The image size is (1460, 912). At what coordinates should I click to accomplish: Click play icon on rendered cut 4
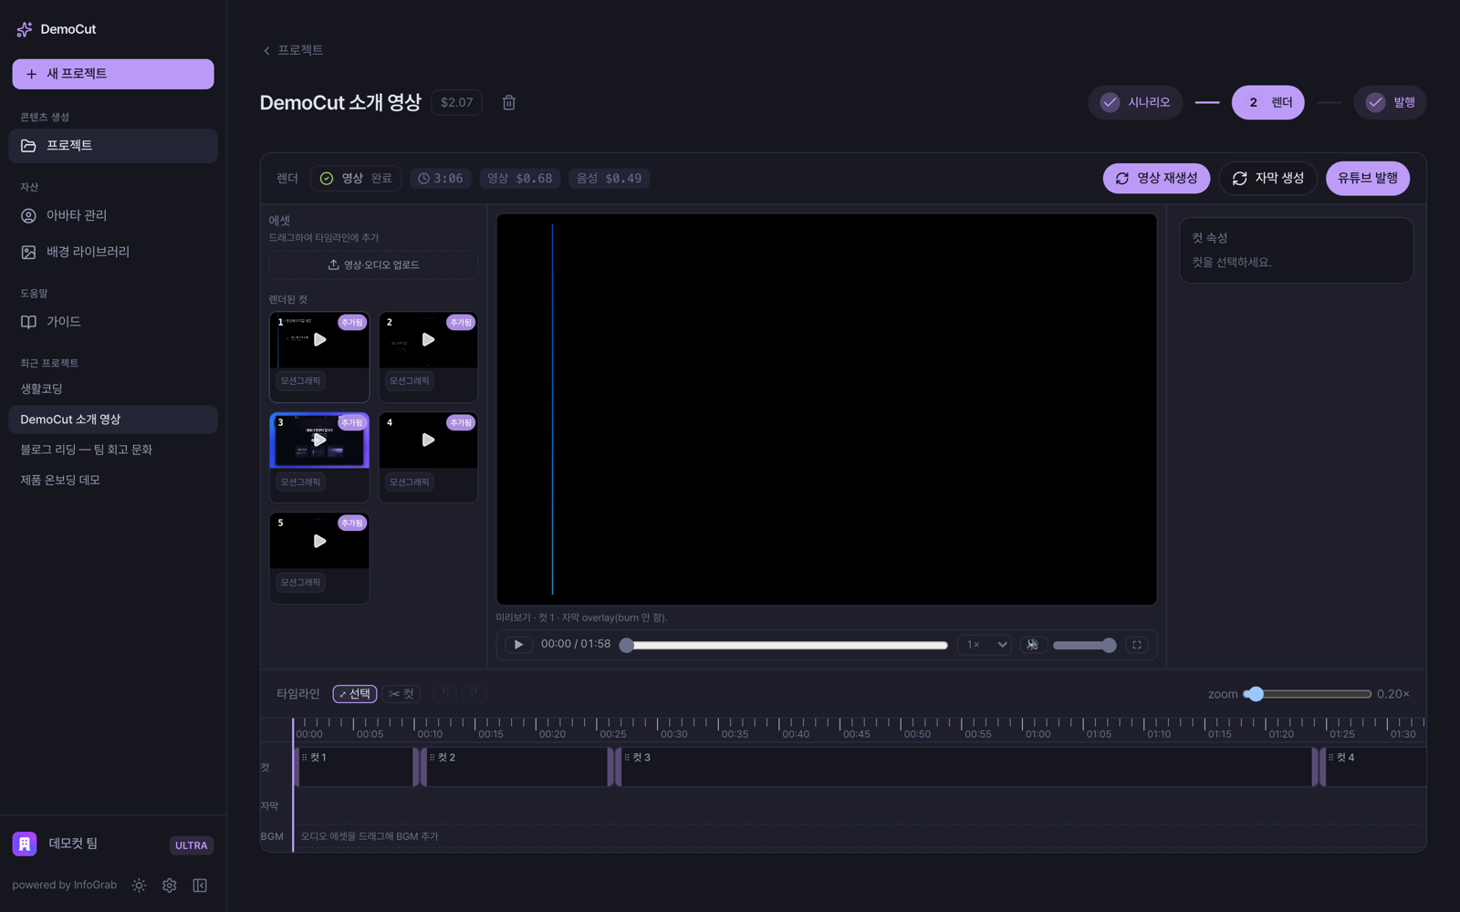pyautogui.click(x=428, y=440)
